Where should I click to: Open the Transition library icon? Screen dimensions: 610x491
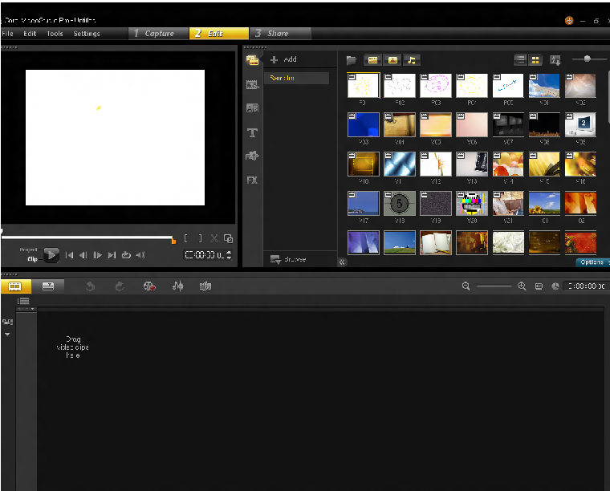pyautogui.click(x=252, y=84)
